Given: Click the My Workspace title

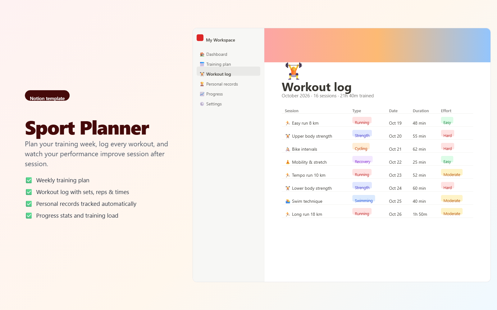Looking at the screenshot, I should coord(220,40).
